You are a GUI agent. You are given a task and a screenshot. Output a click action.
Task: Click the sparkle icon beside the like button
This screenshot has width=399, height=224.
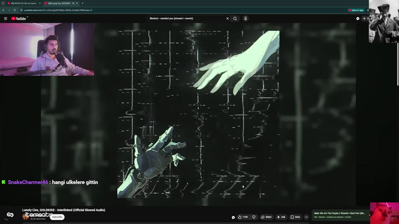coord(233,217)
